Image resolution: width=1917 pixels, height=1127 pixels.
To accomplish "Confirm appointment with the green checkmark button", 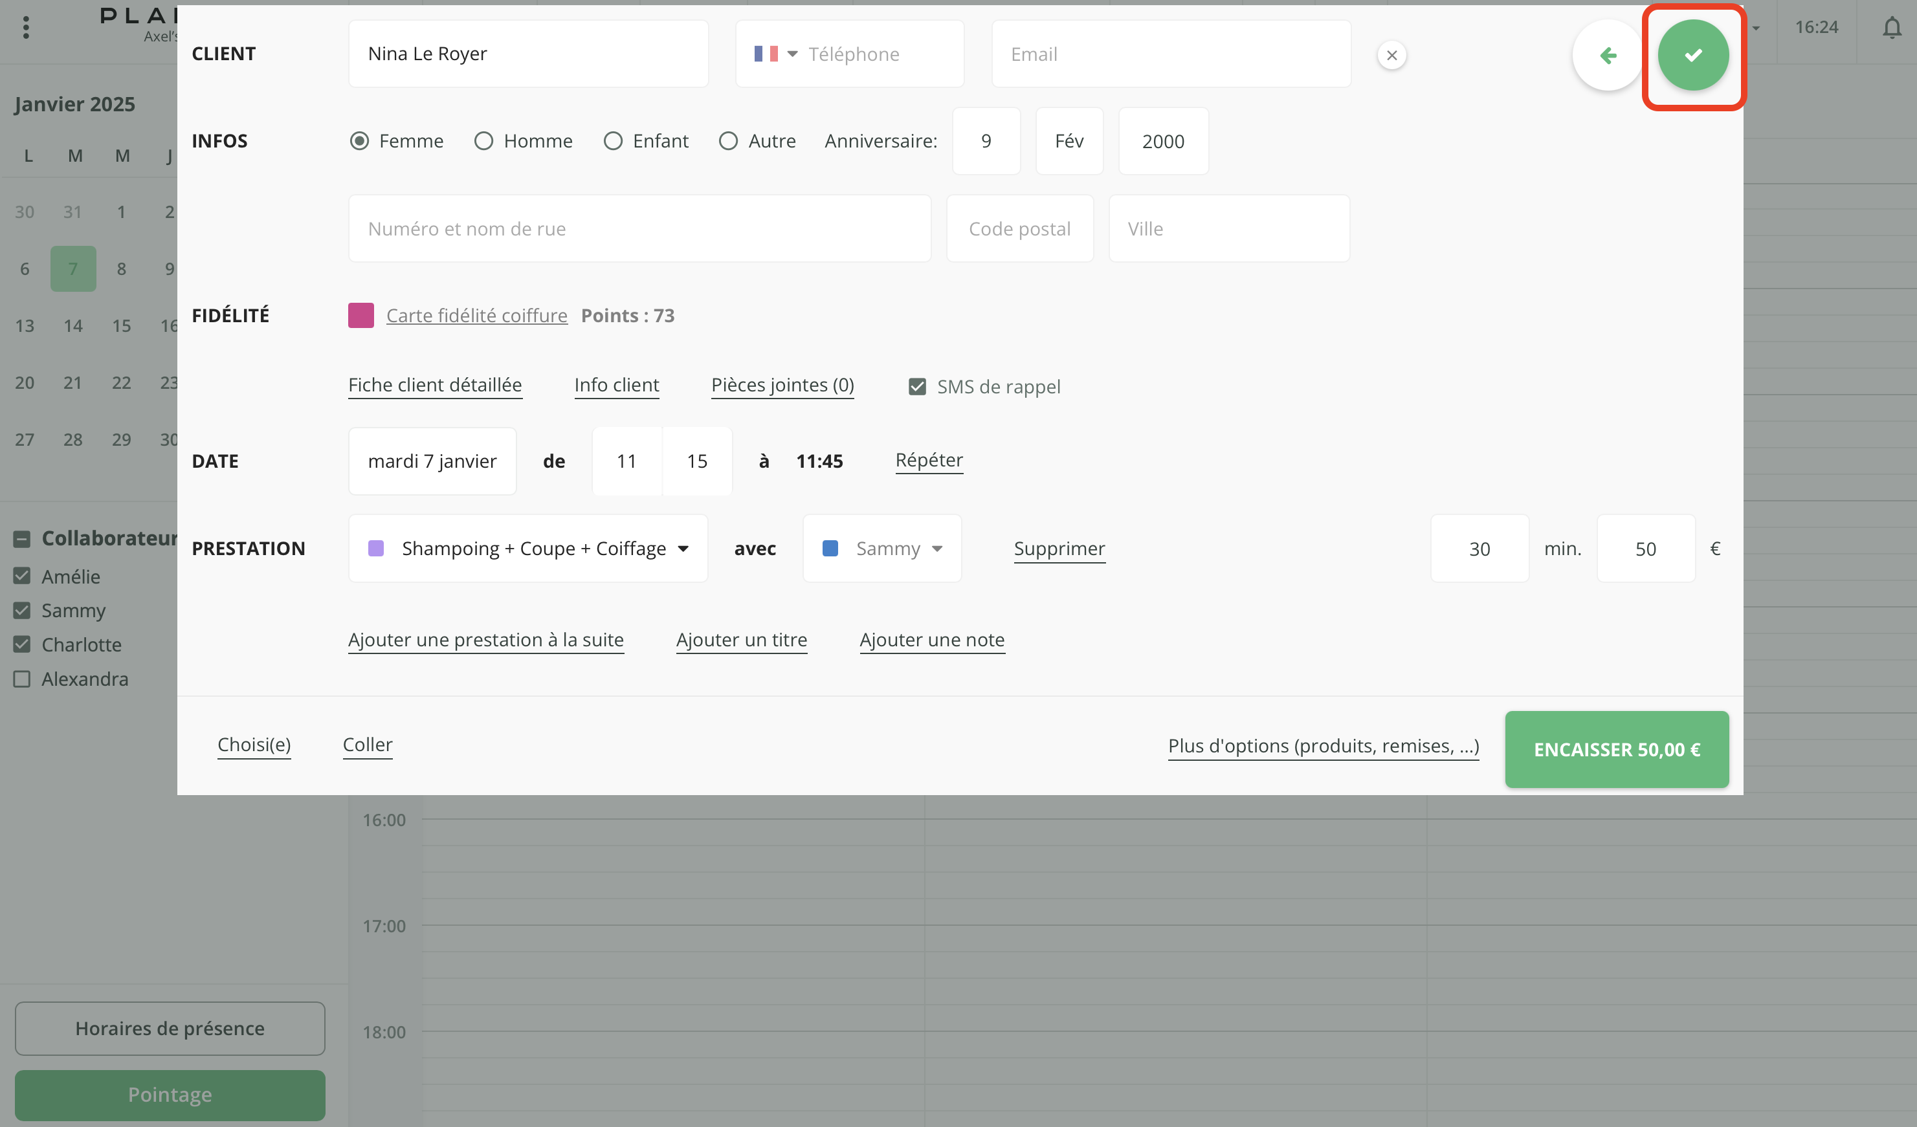I will pyautogui.click(x=1692, y=55).
